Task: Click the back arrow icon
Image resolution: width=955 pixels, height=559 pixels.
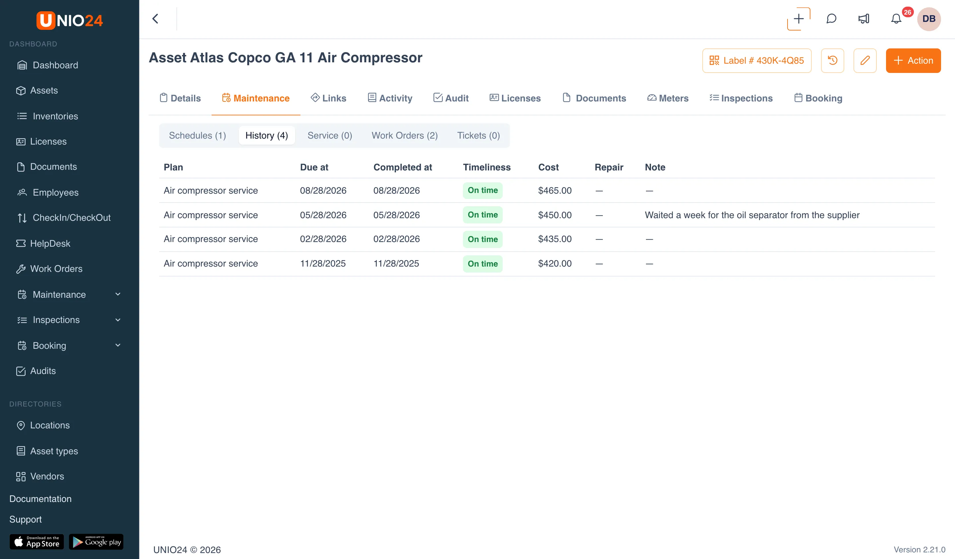Action: pos(156,19)
